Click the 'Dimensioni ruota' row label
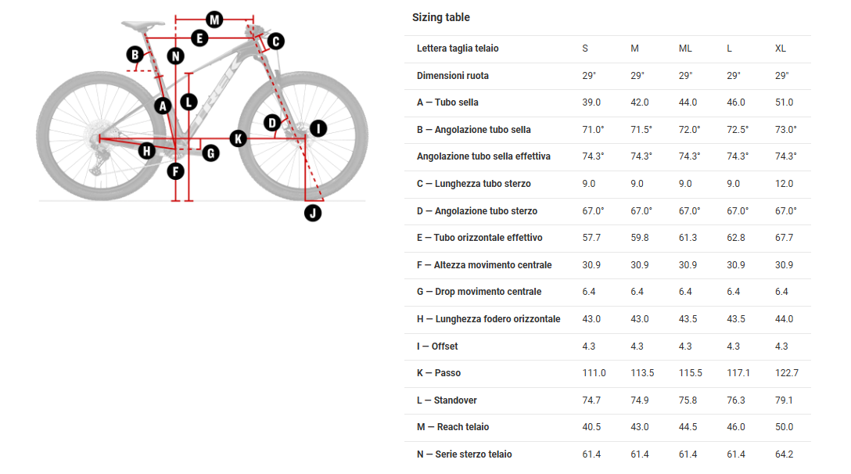The height and width of the screenshot is (474, 851). (x=453, y=76)
